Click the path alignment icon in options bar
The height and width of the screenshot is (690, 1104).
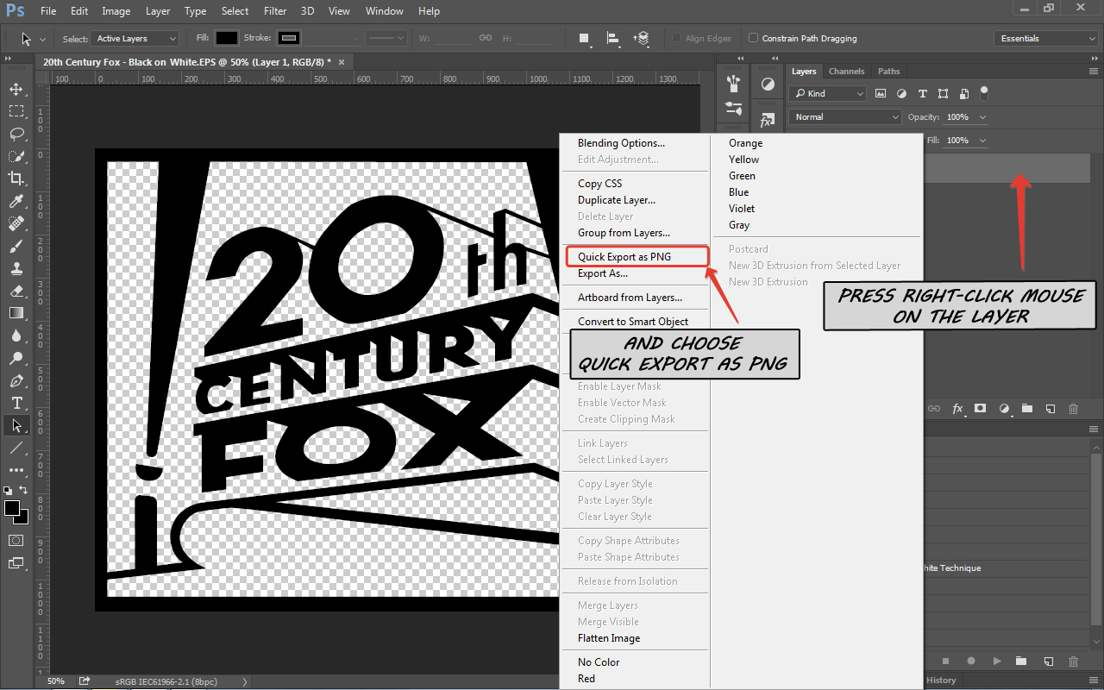(613, 38)
